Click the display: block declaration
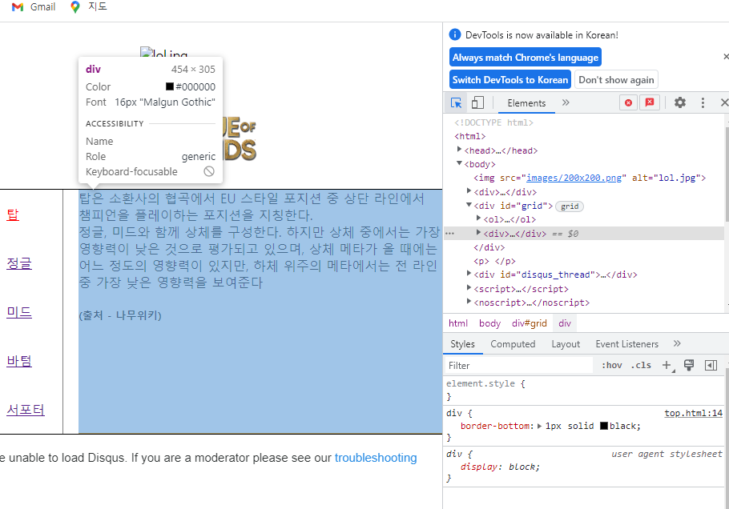Viewport: 729px width, 509px height. (500, 467)
